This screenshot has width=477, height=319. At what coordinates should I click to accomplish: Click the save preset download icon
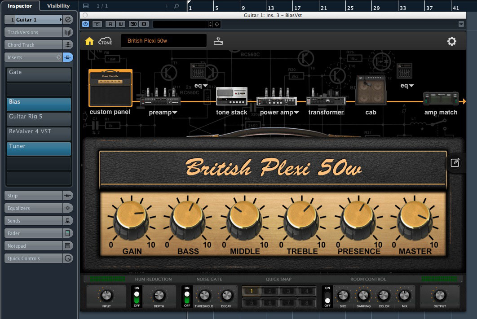tap(218, 41)
